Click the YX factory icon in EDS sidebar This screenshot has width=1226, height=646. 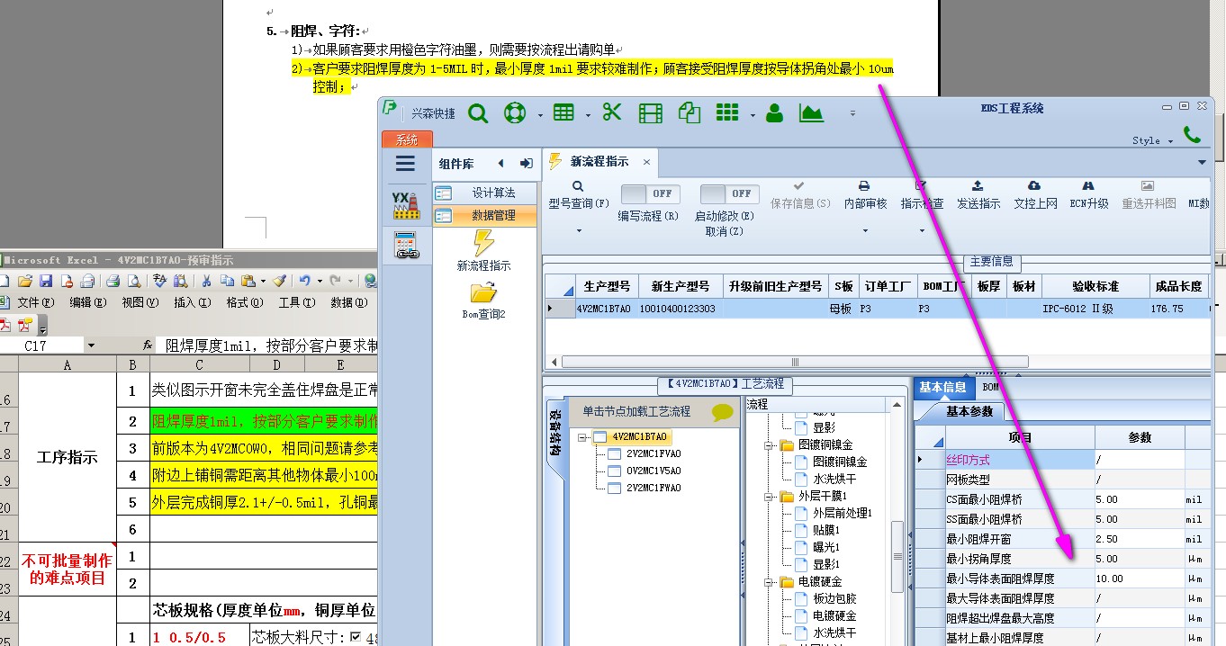tap(405, 206)
